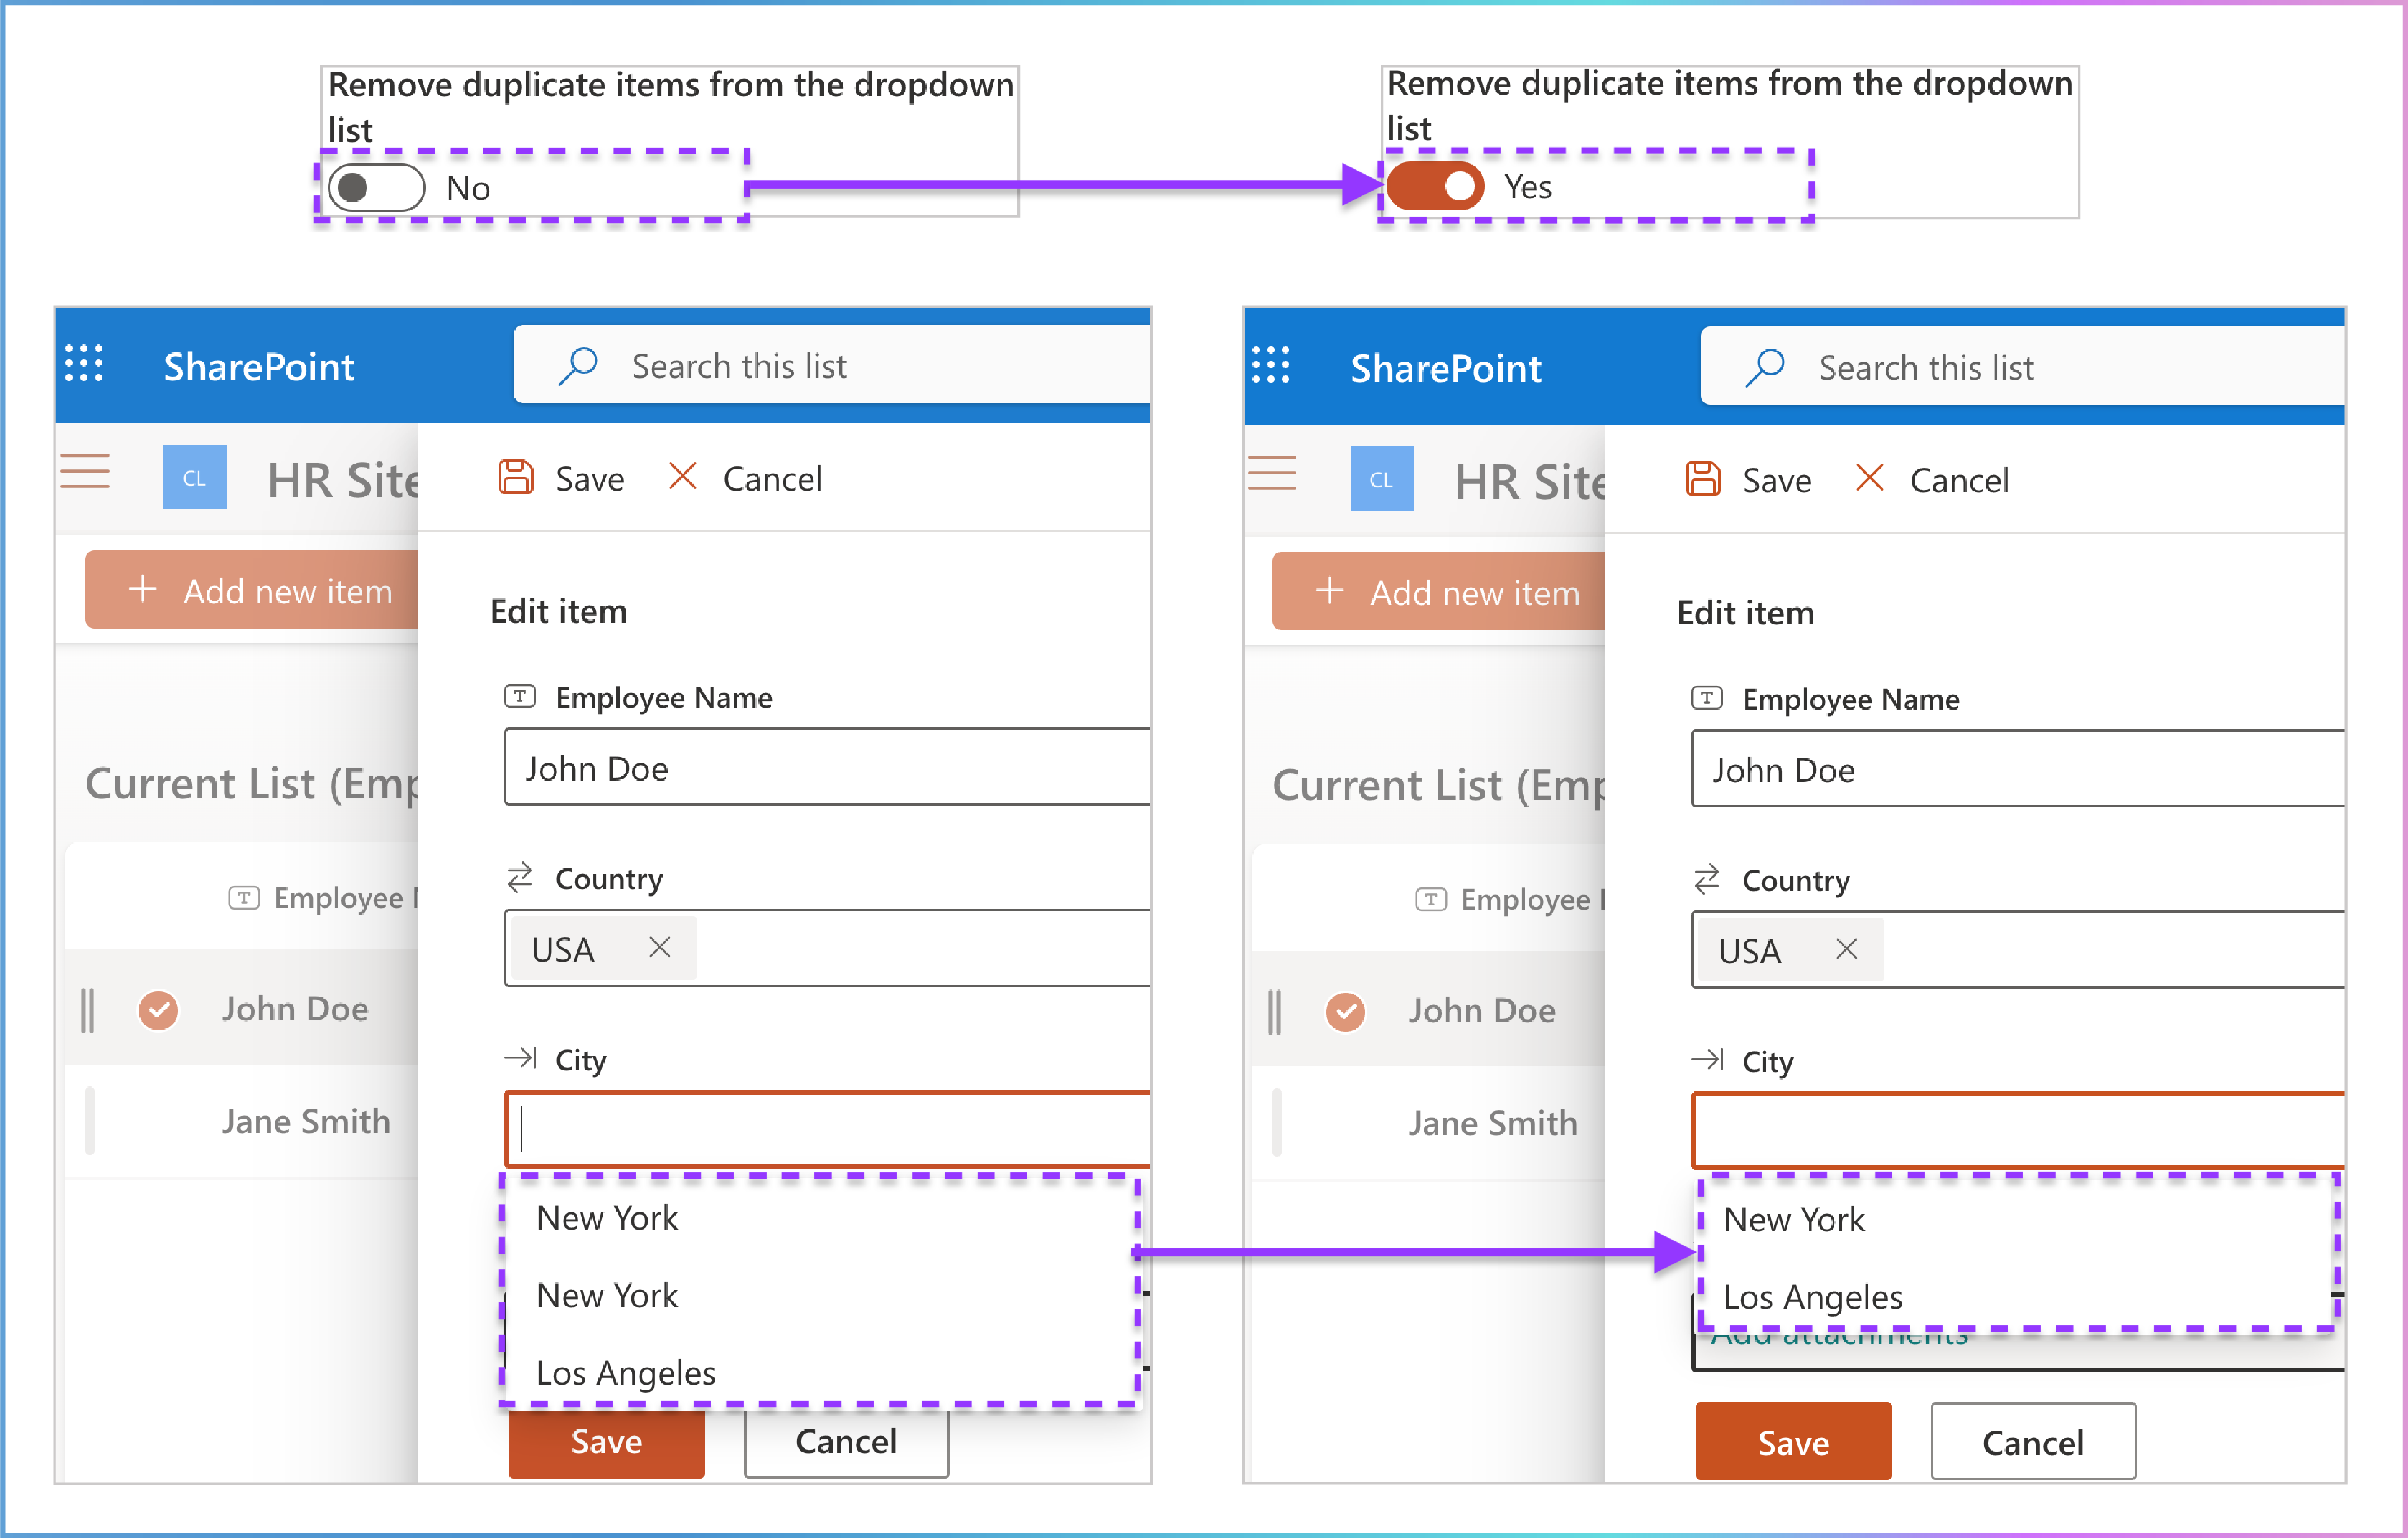Click City combo box in right form
This screenshot has width=2408, height=1539.
pos(2018,1131)
